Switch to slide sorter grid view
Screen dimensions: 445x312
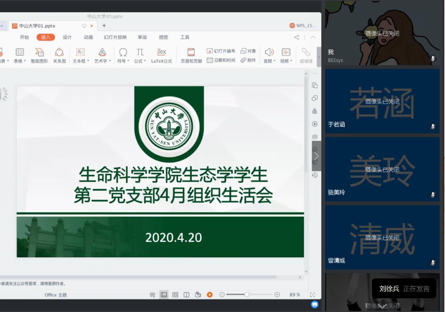175,295
